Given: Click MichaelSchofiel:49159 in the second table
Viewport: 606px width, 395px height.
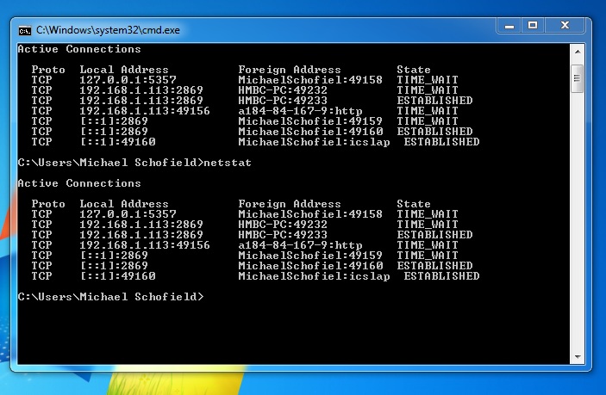Looking at the screenshot, I should pyautogui.click(x=310, y=256).
